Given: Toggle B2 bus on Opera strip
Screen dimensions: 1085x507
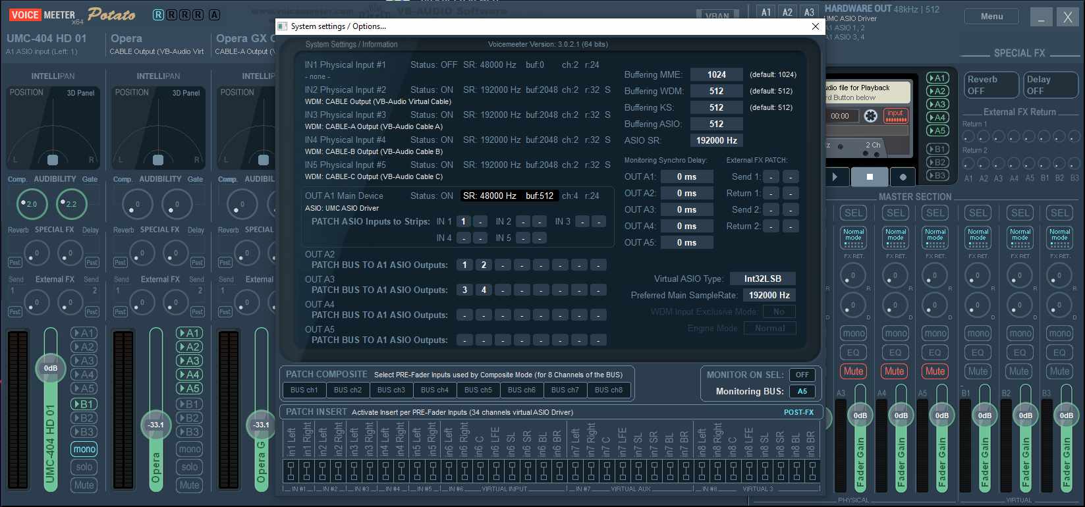Looking at the screenshot, I should point(189,418).
